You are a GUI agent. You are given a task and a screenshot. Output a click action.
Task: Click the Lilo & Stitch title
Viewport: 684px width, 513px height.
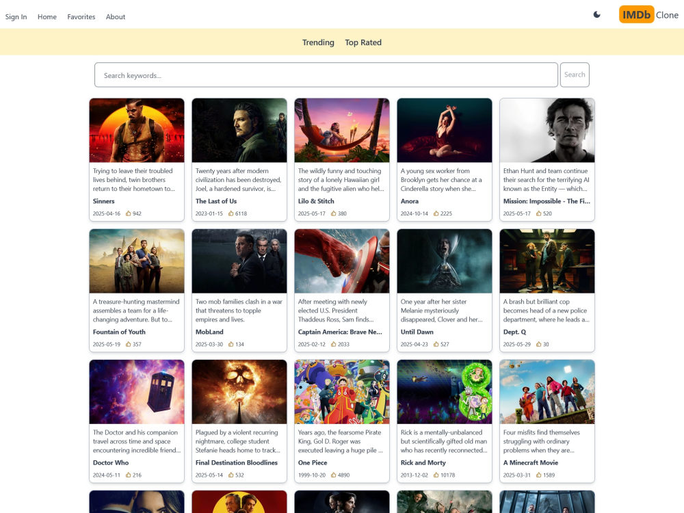pos(316,201)
